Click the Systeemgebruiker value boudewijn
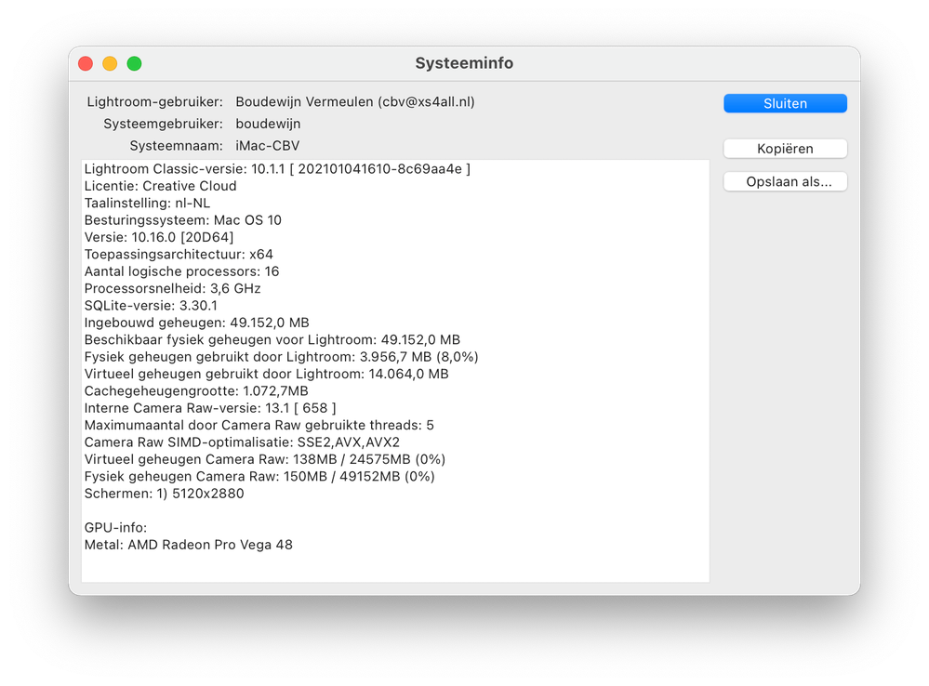The image size is (929, 686). (x=266, y=124)
